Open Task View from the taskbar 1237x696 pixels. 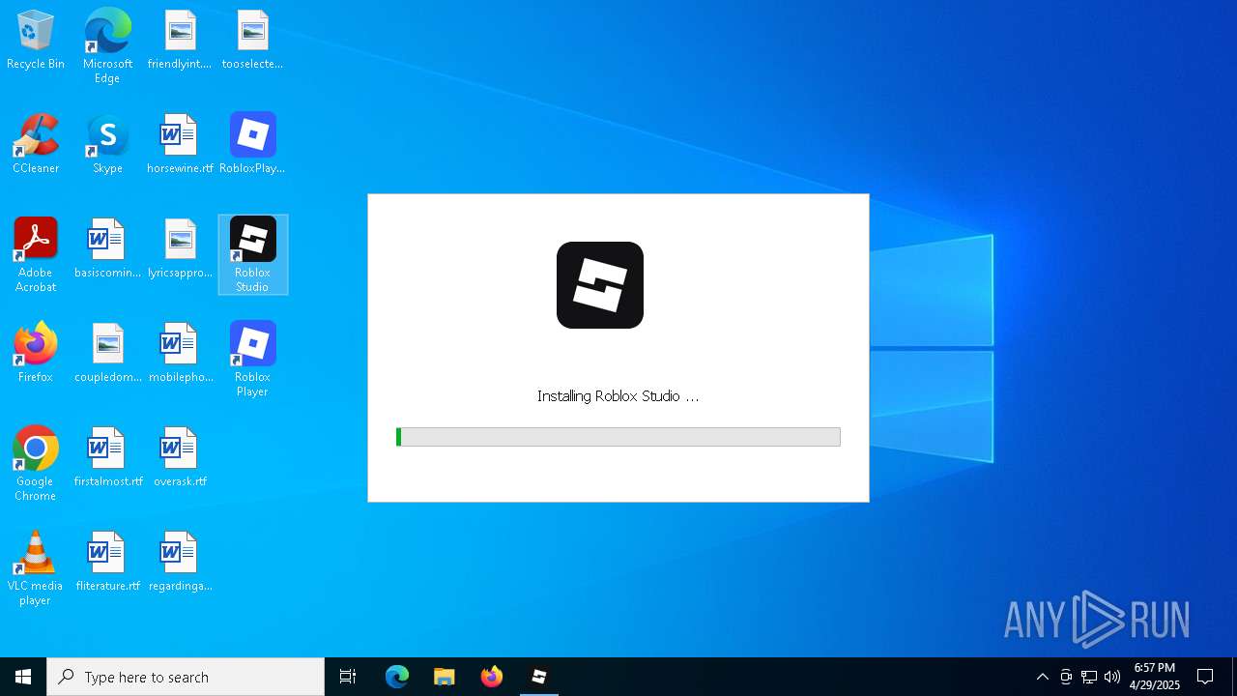coord(348,677)
